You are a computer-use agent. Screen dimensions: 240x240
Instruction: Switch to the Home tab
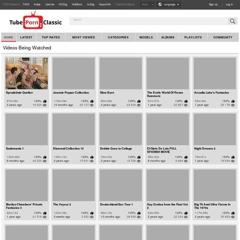click(8, 37)
